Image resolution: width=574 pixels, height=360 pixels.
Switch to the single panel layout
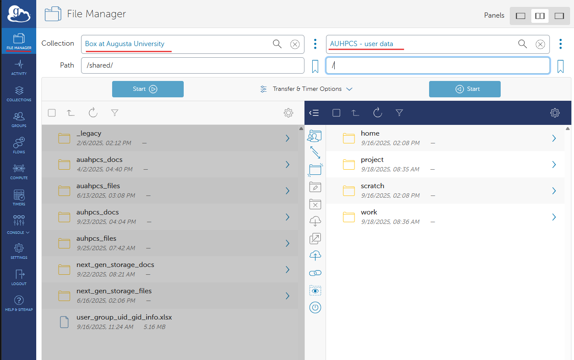coord(521,16)
